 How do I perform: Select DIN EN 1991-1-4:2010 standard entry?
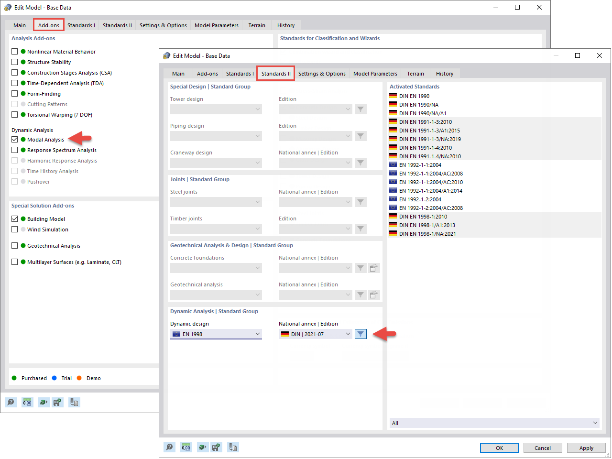[494, 148]
